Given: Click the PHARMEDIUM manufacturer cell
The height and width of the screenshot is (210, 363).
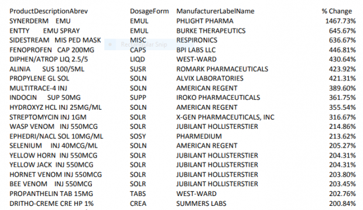Looking at the screenshot, I should tap(199, 136).
